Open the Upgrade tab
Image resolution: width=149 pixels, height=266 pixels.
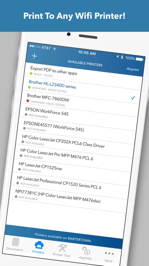click(x=86, y=253)
